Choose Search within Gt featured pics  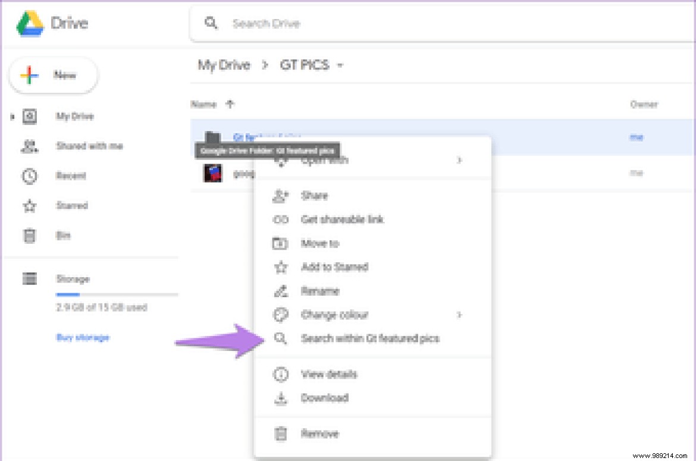[369, 338]
